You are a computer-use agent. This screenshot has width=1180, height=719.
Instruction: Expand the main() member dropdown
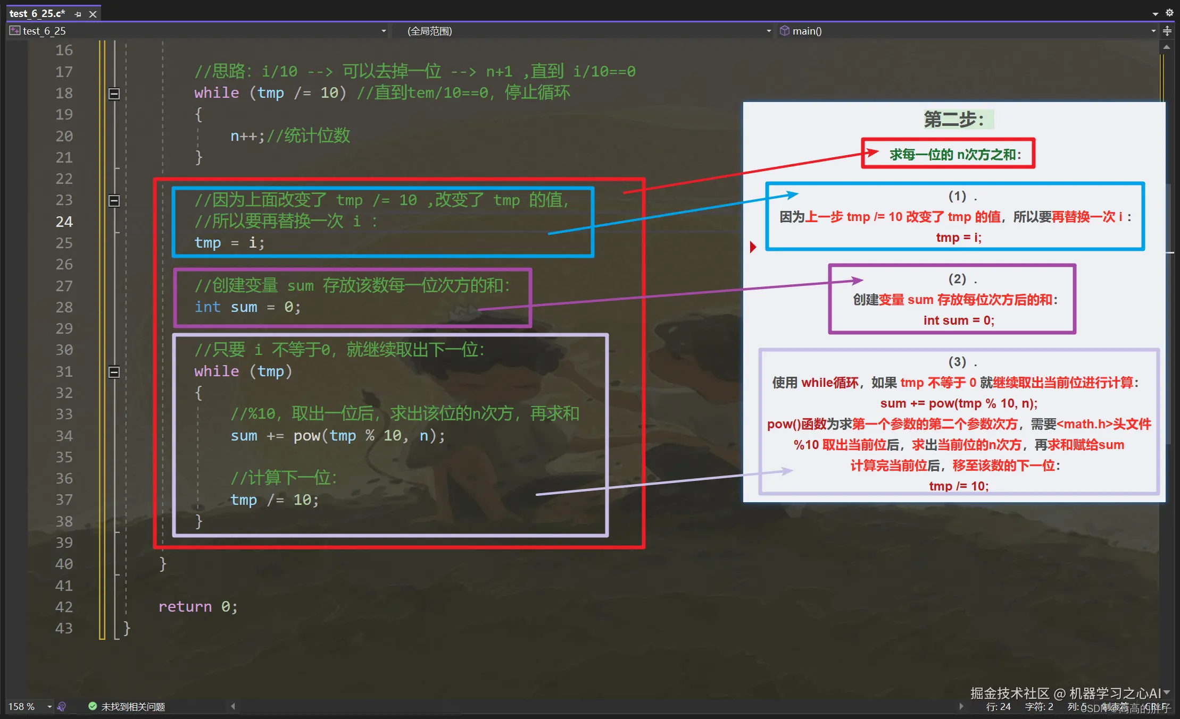click(1153, 31)
